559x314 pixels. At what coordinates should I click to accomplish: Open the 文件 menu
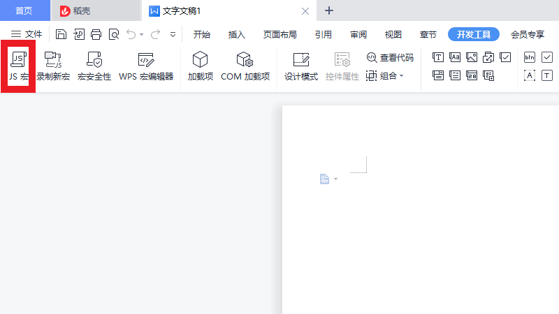pyautogui.click(x=27, y=34)
